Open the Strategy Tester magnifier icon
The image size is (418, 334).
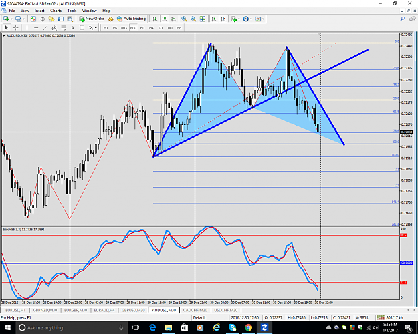click(70, 19)
